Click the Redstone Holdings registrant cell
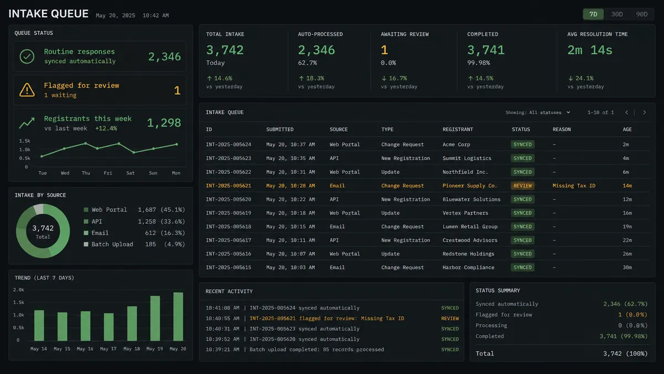664x374 pixels. [468, 254]
